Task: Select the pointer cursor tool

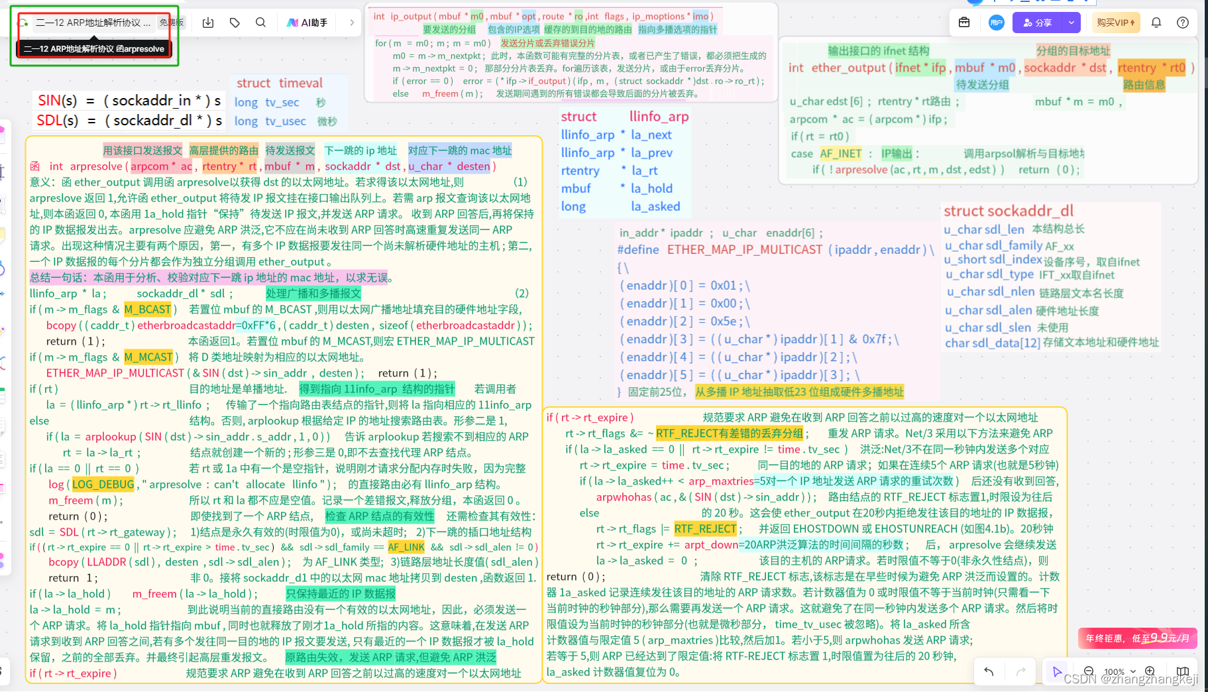Action: click(x=1058, y=671)
